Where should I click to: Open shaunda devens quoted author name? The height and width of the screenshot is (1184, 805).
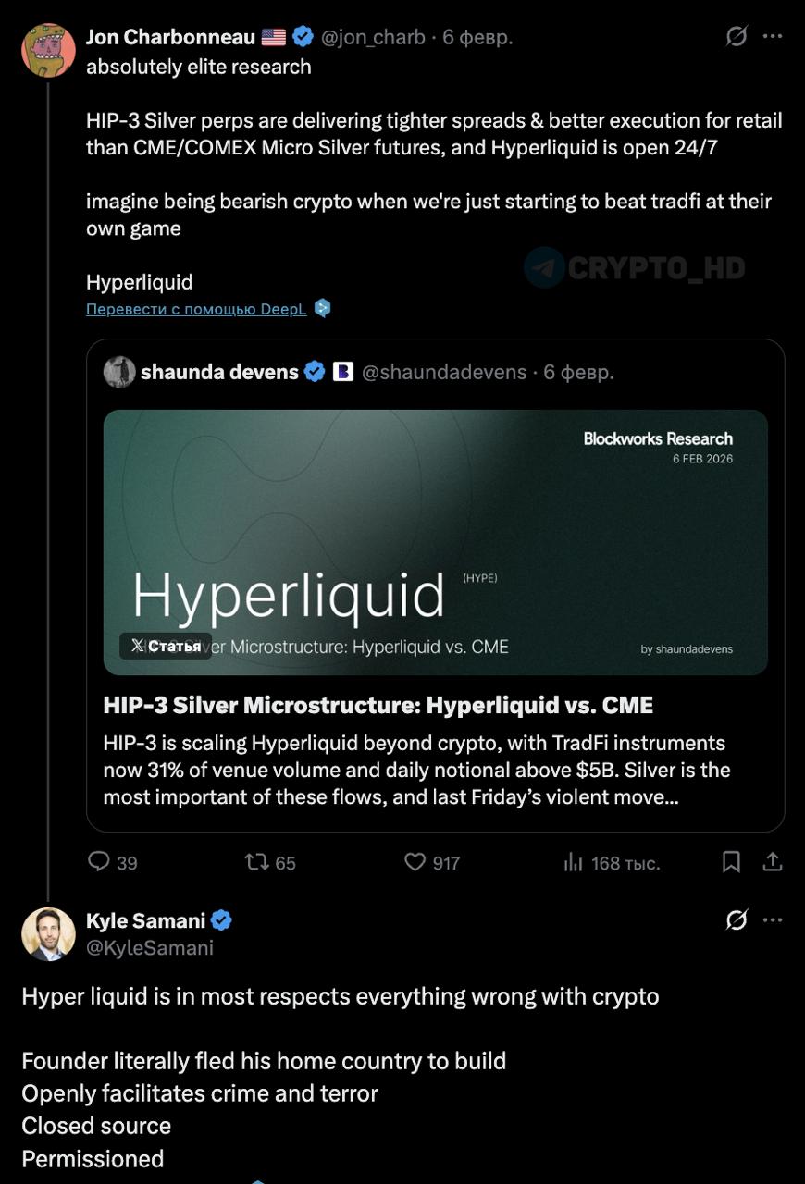pos(219,372)
